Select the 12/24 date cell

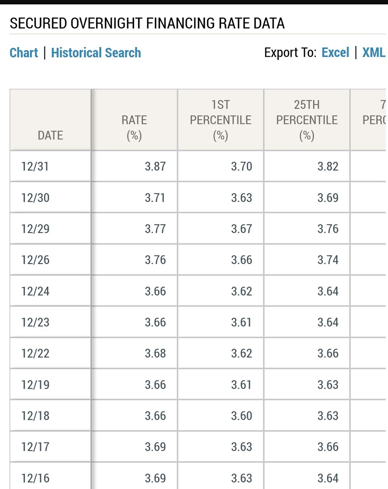tap(35, 291)
